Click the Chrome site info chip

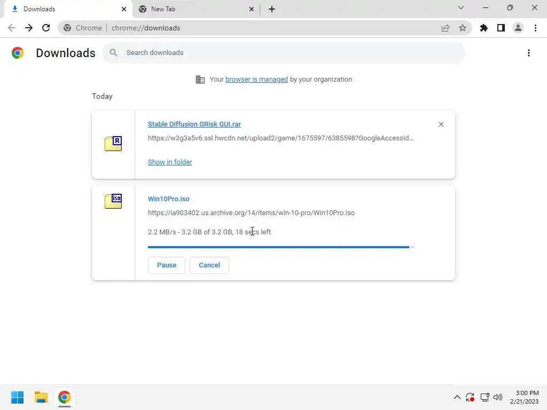coord(83,28)
